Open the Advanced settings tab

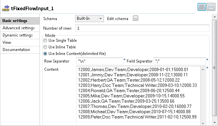[x=20, y=28]
